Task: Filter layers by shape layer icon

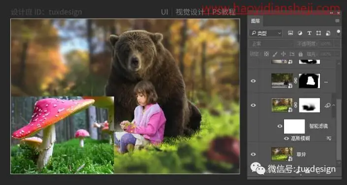Action: tap(318, 33)
